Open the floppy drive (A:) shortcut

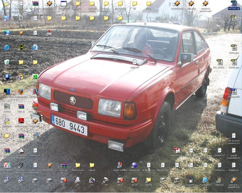7,180
